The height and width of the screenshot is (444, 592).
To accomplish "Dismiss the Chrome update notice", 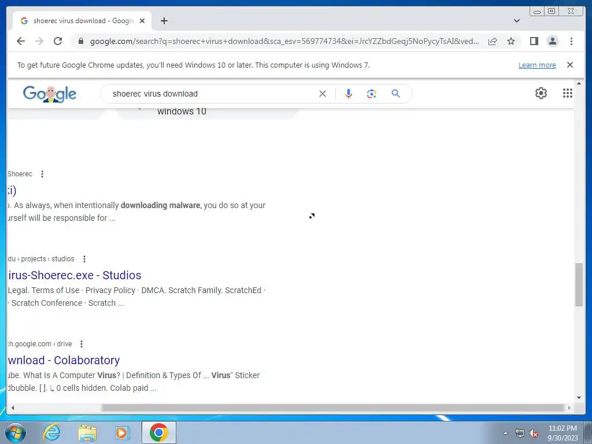I will [x=570, y=65].
